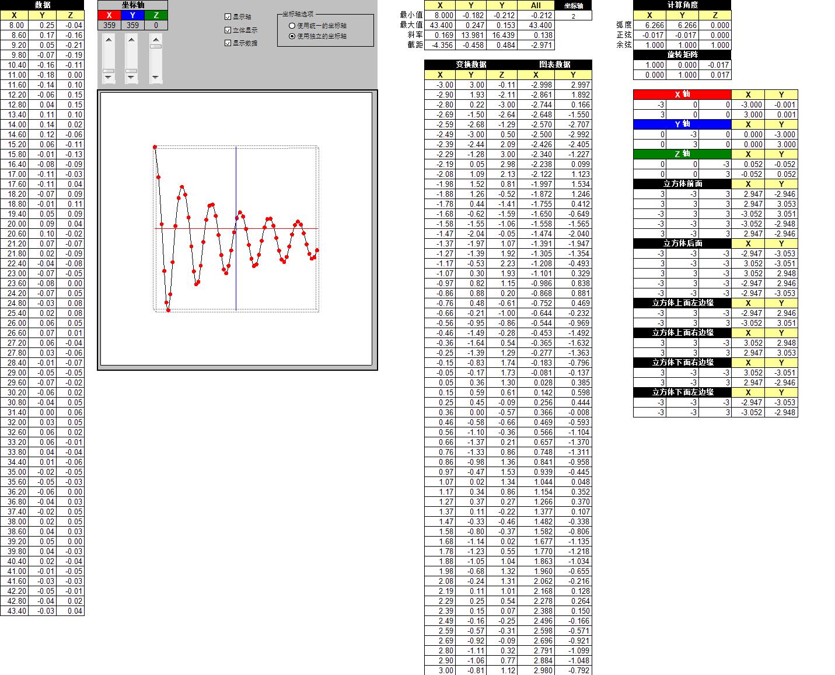Select the 359 value under red X
This screenshot has width=835, height=675.
click(x=109, y=25)
